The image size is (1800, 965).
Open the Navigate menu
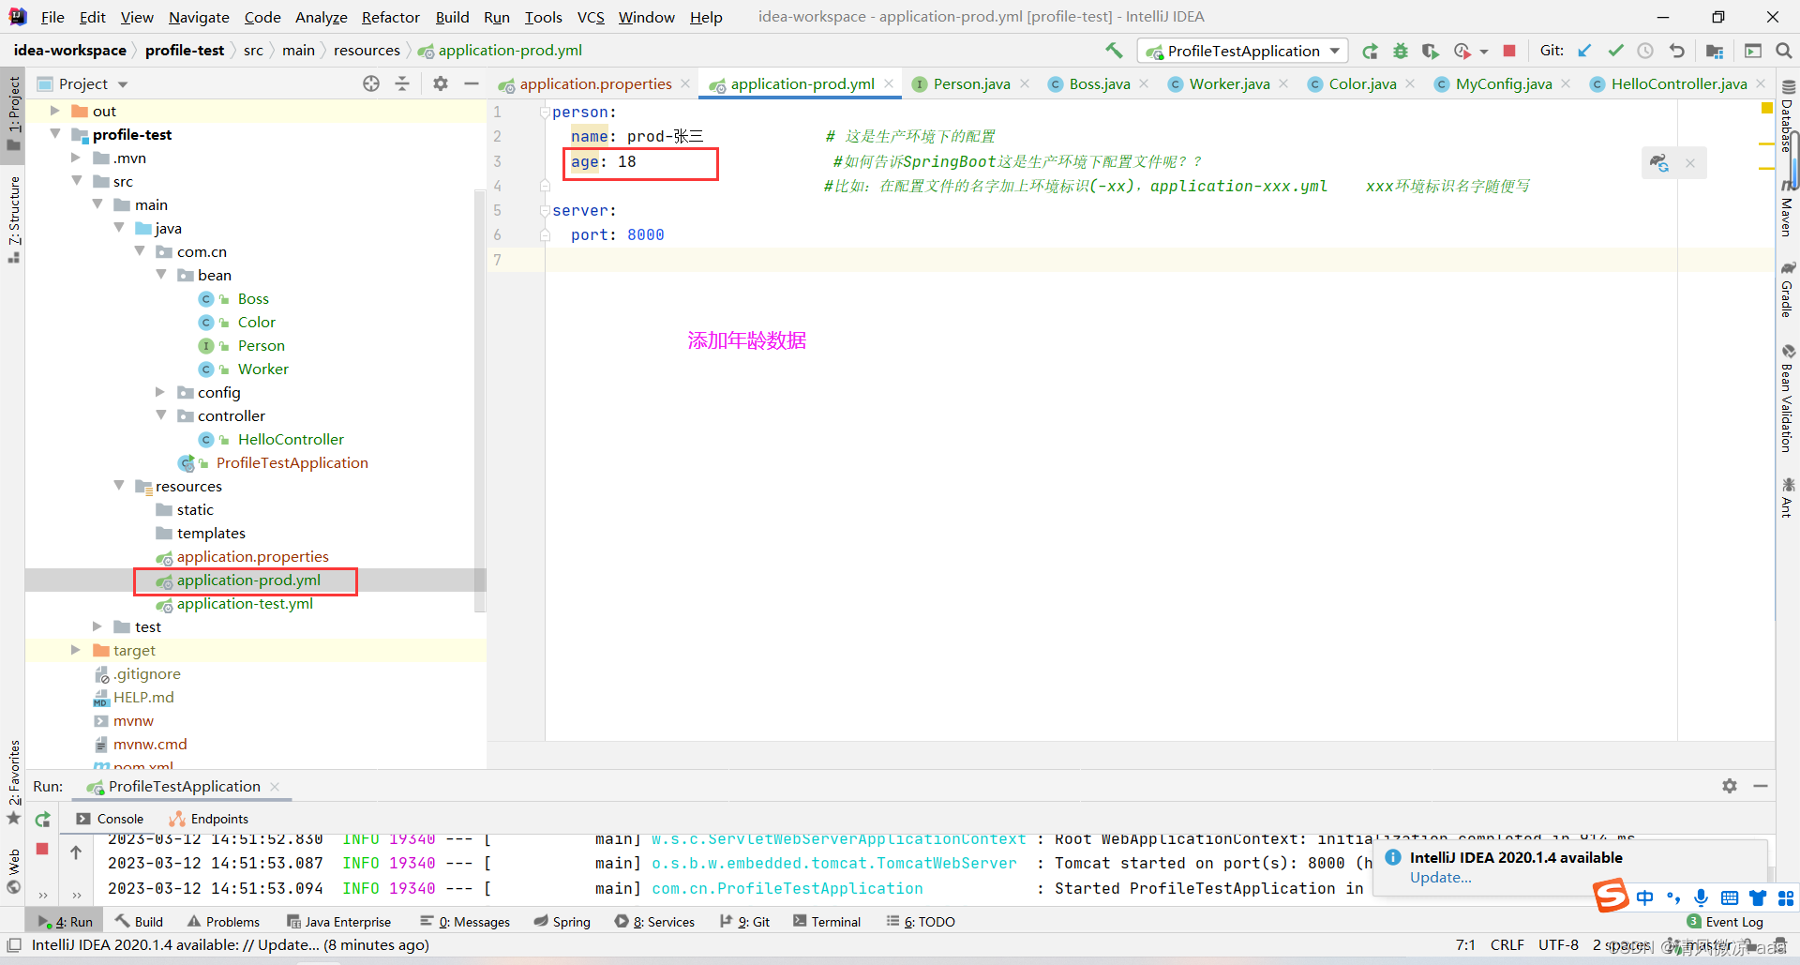(199, 17)
